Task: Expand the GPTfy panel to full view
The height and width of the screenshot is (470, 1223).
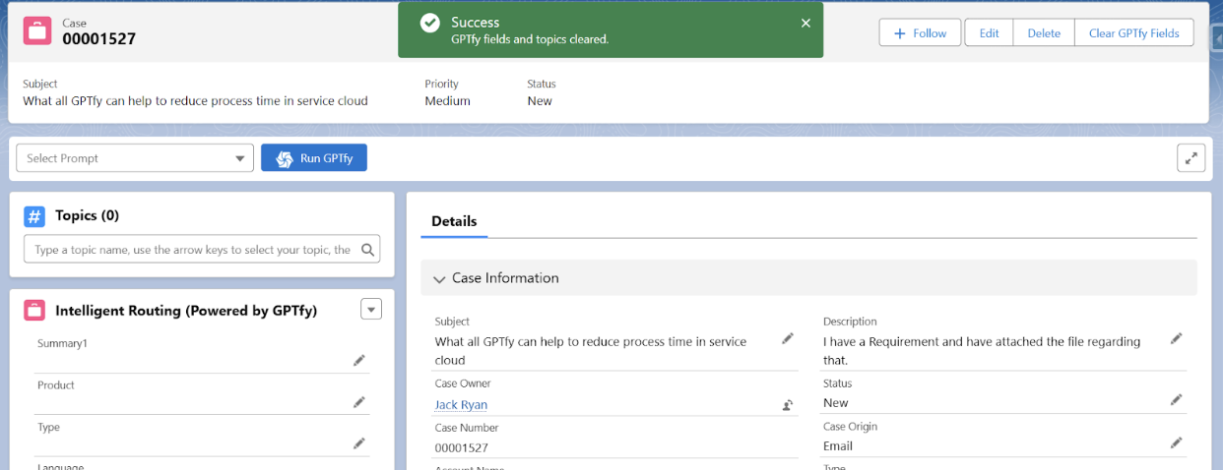Action: click(x=1191, y=158)
